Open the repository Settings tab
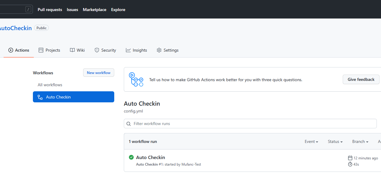The width and height of the screenshot is (381, 185). tap(167, 50)
